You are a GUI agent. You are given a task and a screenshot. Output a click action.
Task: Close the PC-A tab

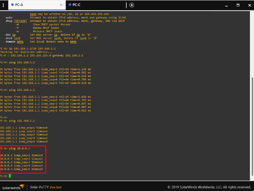point(61,5)
